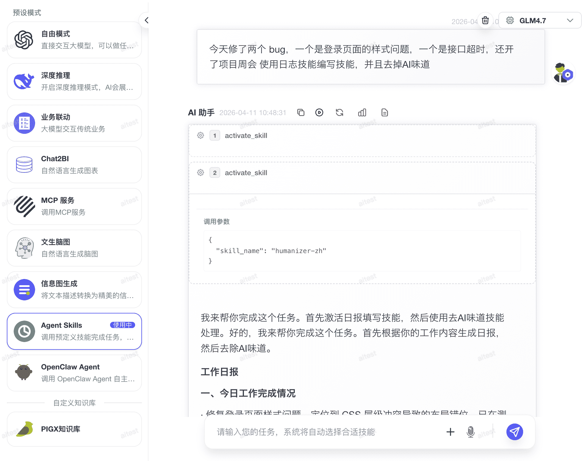Open settings gear on first activate_skill call

(x=200, y=136)
